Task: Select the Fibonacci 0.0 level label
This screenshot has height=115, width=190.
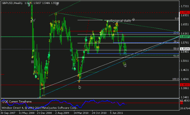Action: click(177, 18)
